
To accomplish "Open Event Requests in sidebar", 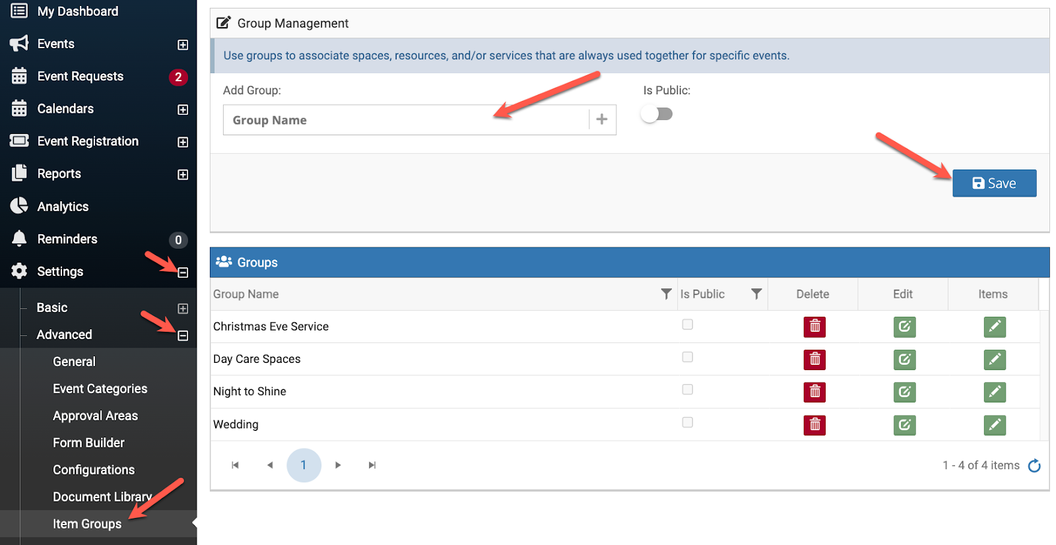I will [x=80, y=77].
